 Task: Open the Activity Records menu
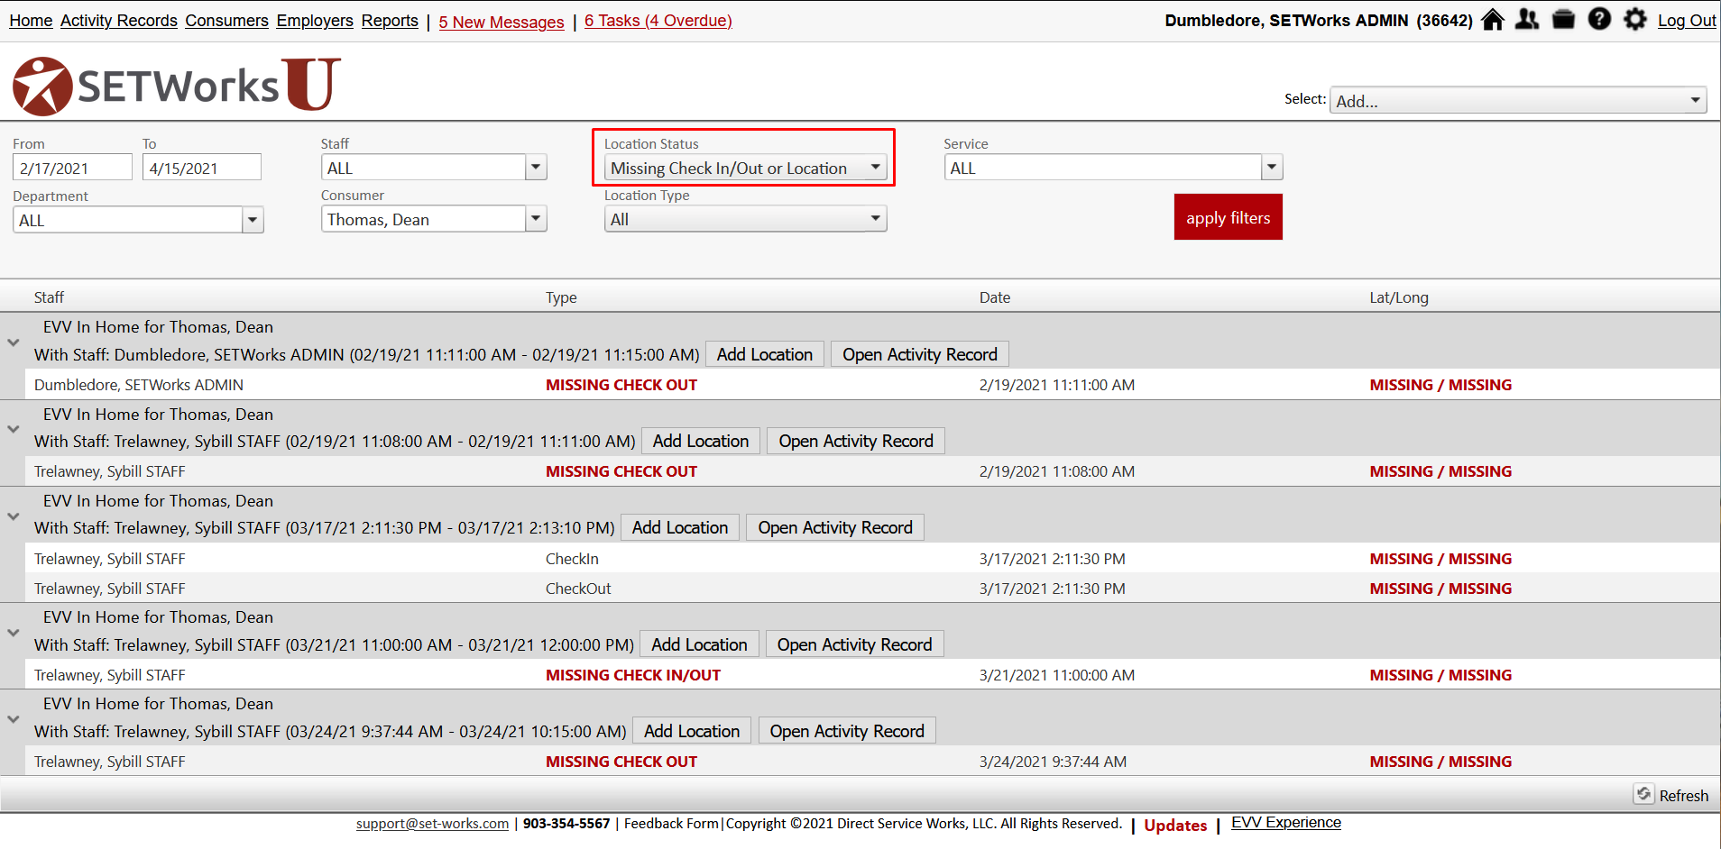(x=119, y=21)
